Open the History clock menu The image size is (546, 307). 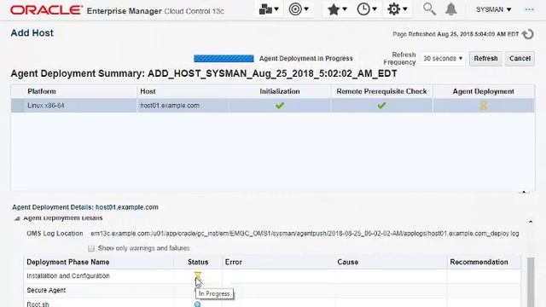(367, 9)
